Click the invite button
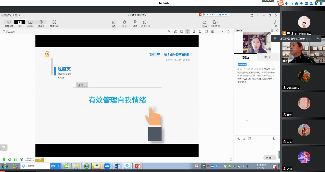 click(x=204, y=23)
